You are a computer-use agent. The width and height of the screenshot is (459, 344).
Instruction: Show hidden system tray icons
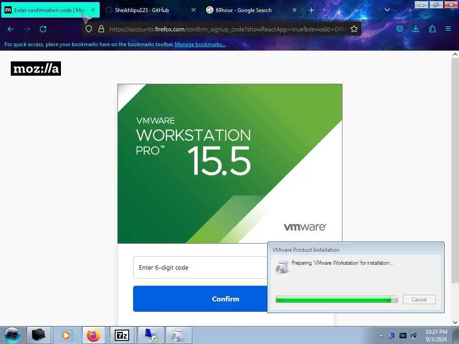(x=381, y=335)
